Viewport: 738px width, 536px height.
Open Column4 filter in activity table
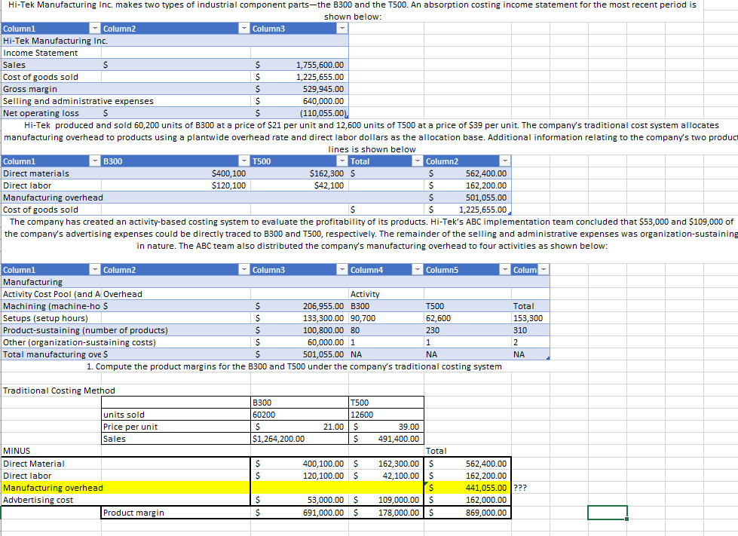(x=418, y=270)
